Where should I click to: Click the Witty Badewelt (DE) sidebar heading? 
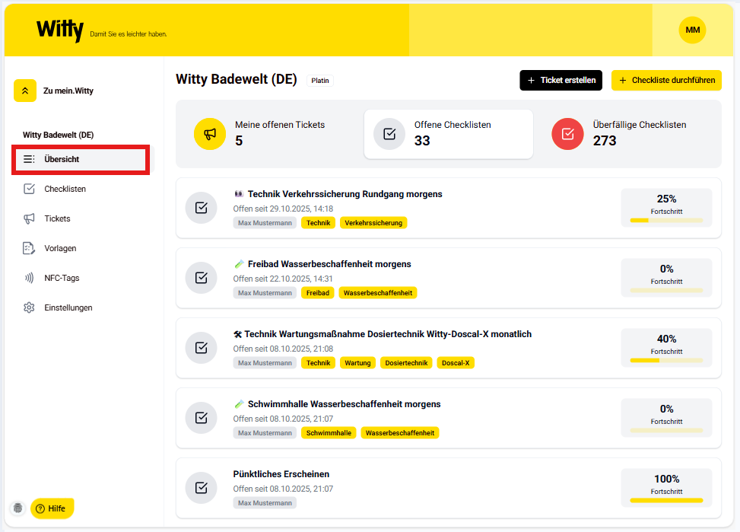(58, 135)
